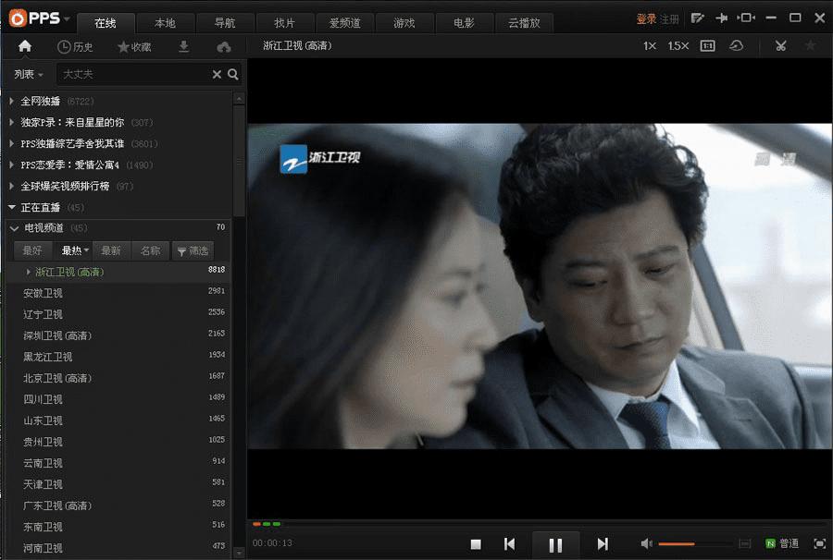The image size is (833, 560).
Task: Click the 注册 link
Action: click(x=669, y=19)
